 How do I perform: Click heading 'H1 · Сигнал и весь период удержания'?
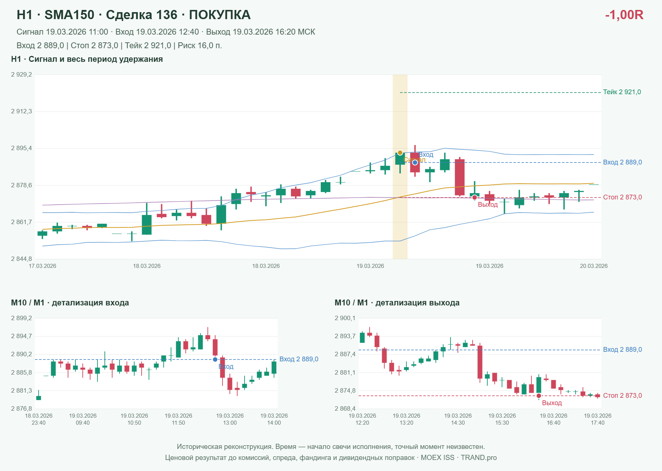coord(87,59)
